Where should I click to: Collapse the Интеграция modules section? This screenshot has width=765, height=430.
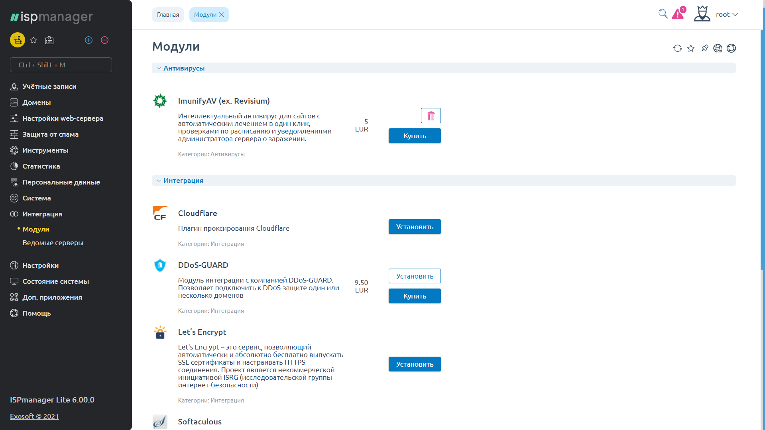click(159, 181)
